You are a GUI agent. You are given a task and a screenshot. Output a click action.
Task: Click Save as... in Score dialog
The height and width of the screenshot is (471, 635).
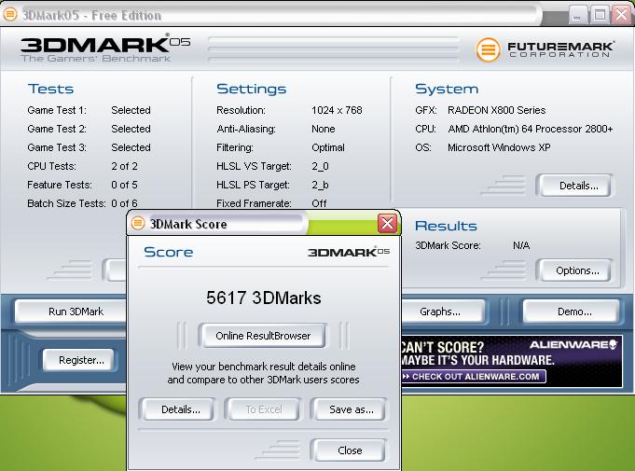pyautogui.click(x=352, y=409)
